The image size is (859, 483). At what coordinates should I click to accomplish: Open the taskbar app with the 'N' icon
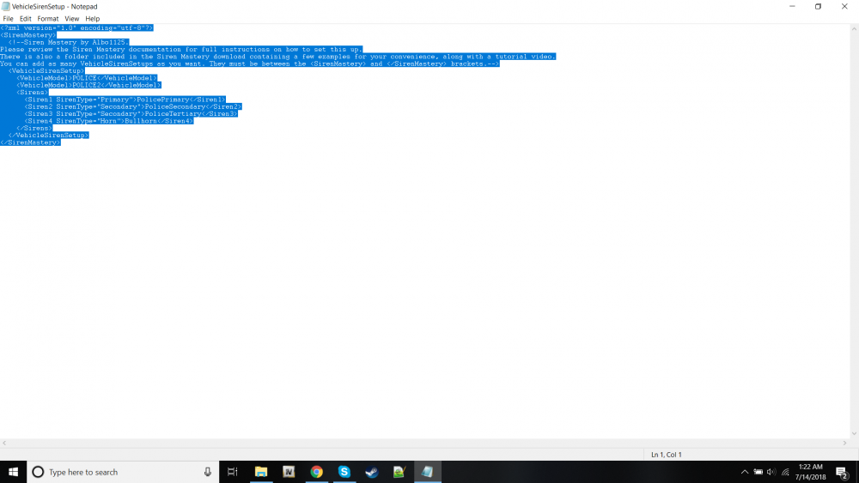(x=289, y=472)
